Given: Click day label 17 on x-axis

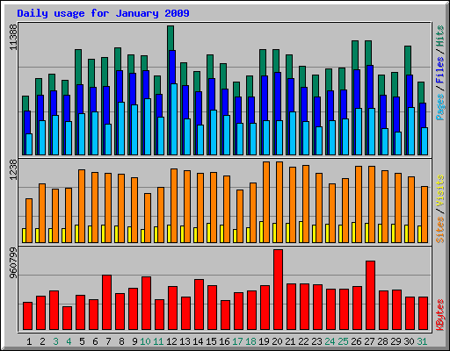Looking at the screenshot, I should [x=237, y=341].
